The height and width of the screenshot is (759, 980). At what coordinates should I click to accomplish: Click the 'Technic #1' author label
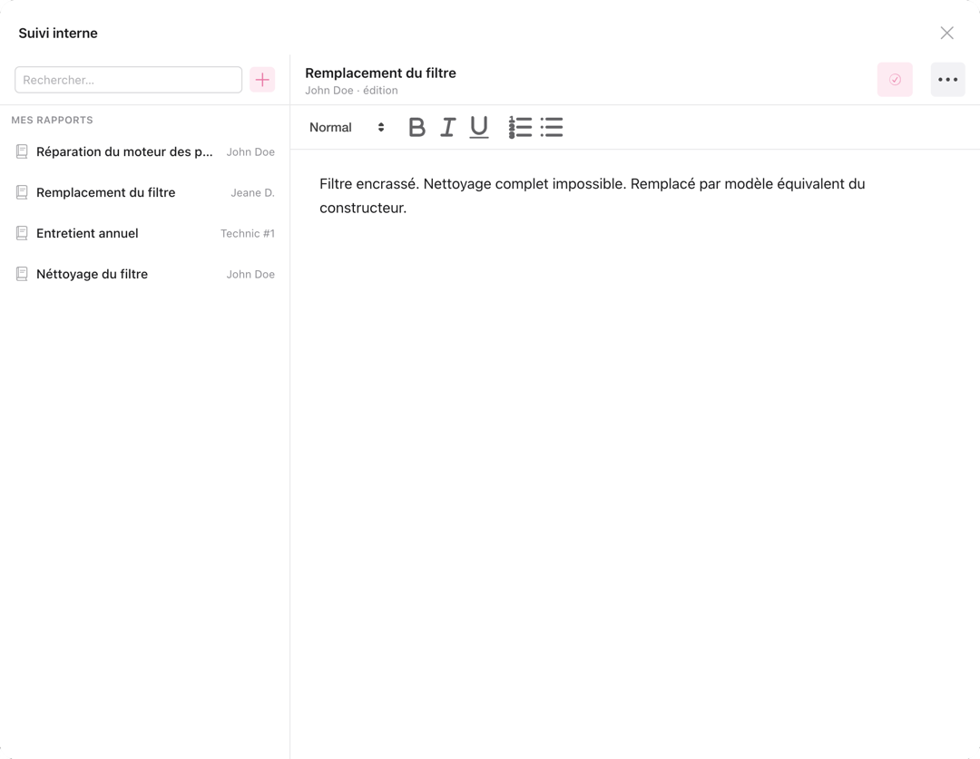(x=248, y=234)
